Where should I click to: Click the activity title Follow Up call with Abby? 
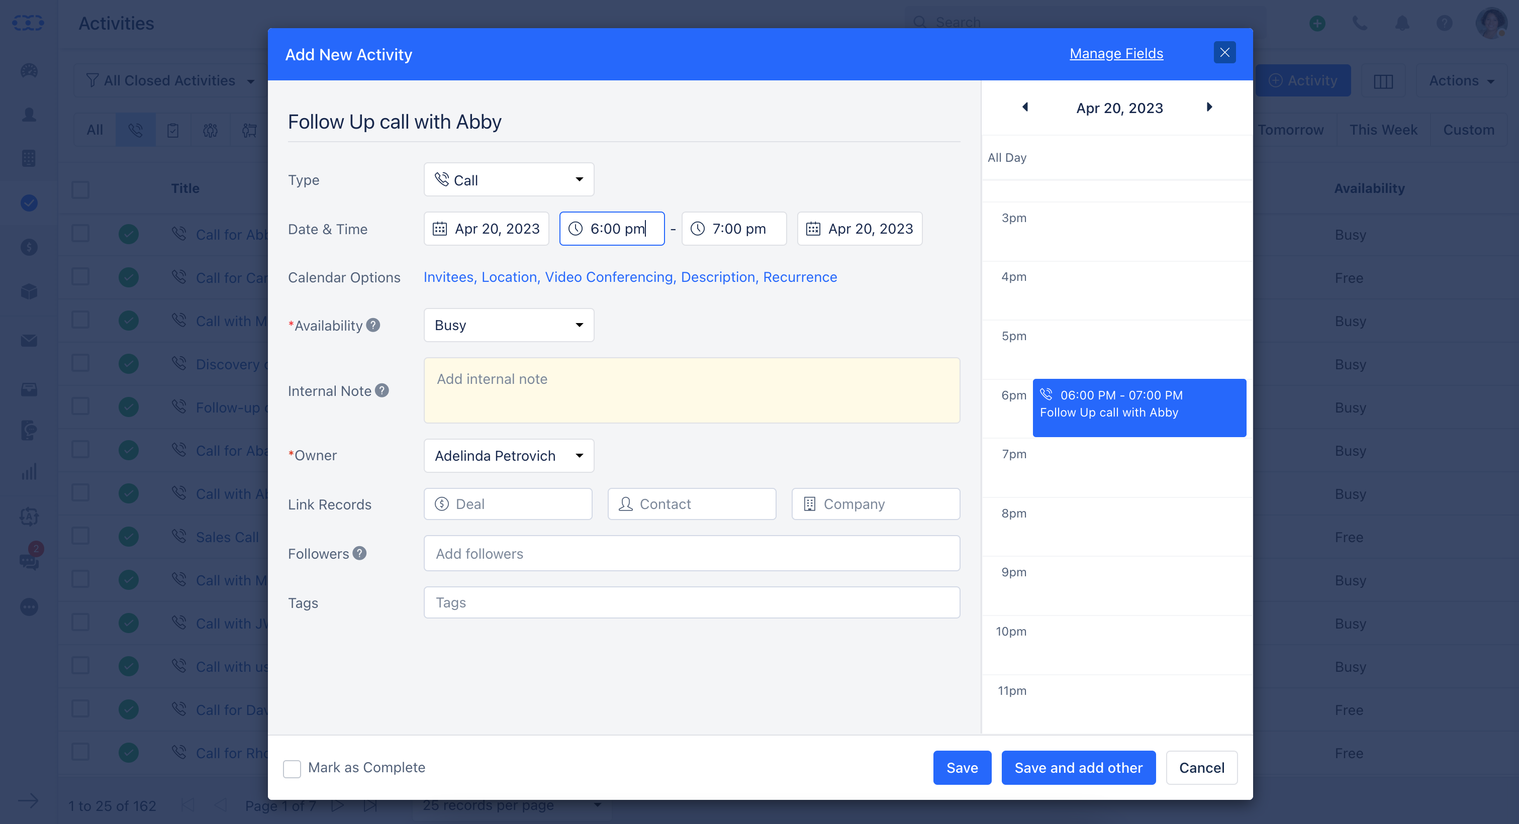click(395, 122)
